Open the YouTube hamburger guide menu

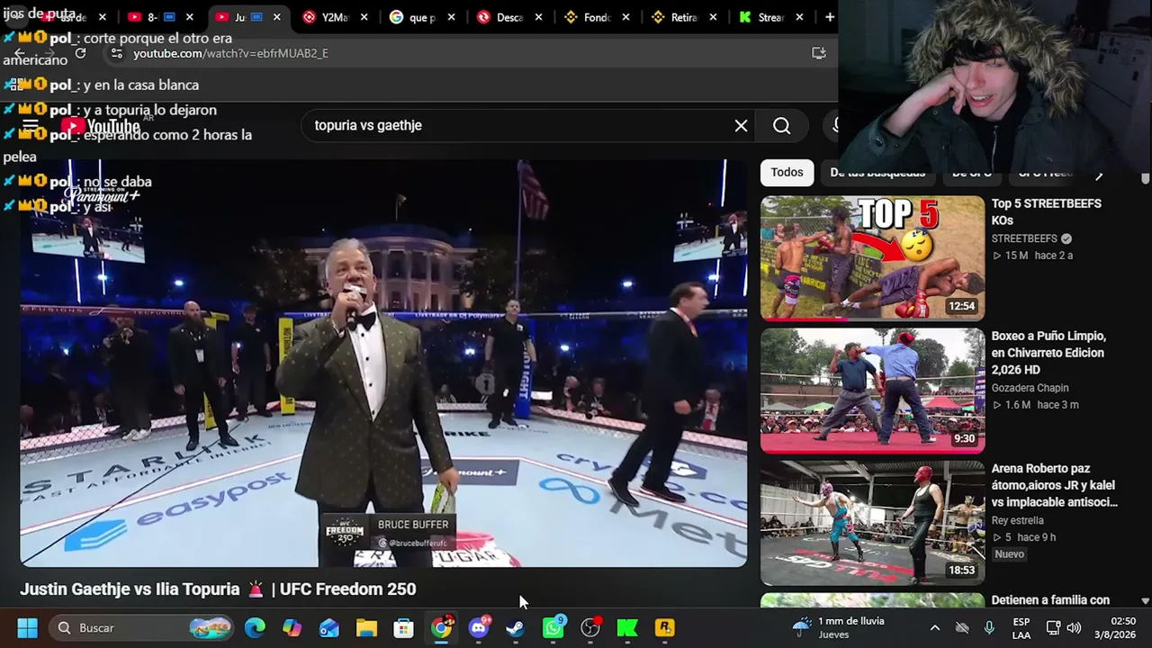pos(31,126)
